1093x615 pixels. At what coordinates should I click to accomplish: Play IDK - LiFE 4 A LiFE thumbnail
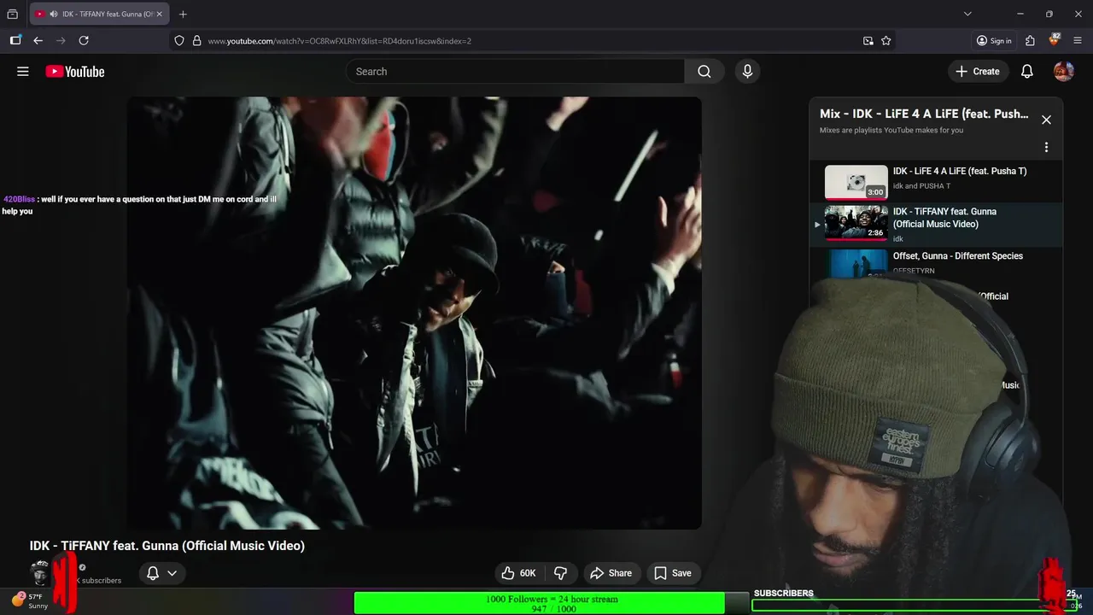point(856,183)
